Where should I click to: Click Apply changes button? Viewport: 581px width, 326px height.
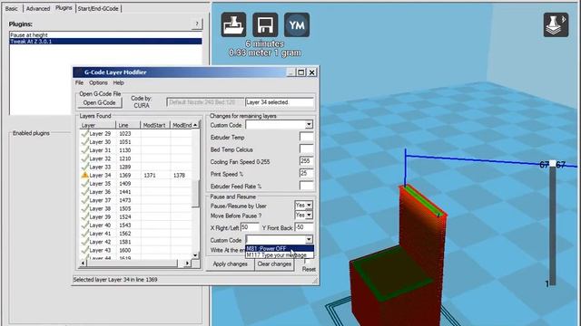tap(230, 264)
